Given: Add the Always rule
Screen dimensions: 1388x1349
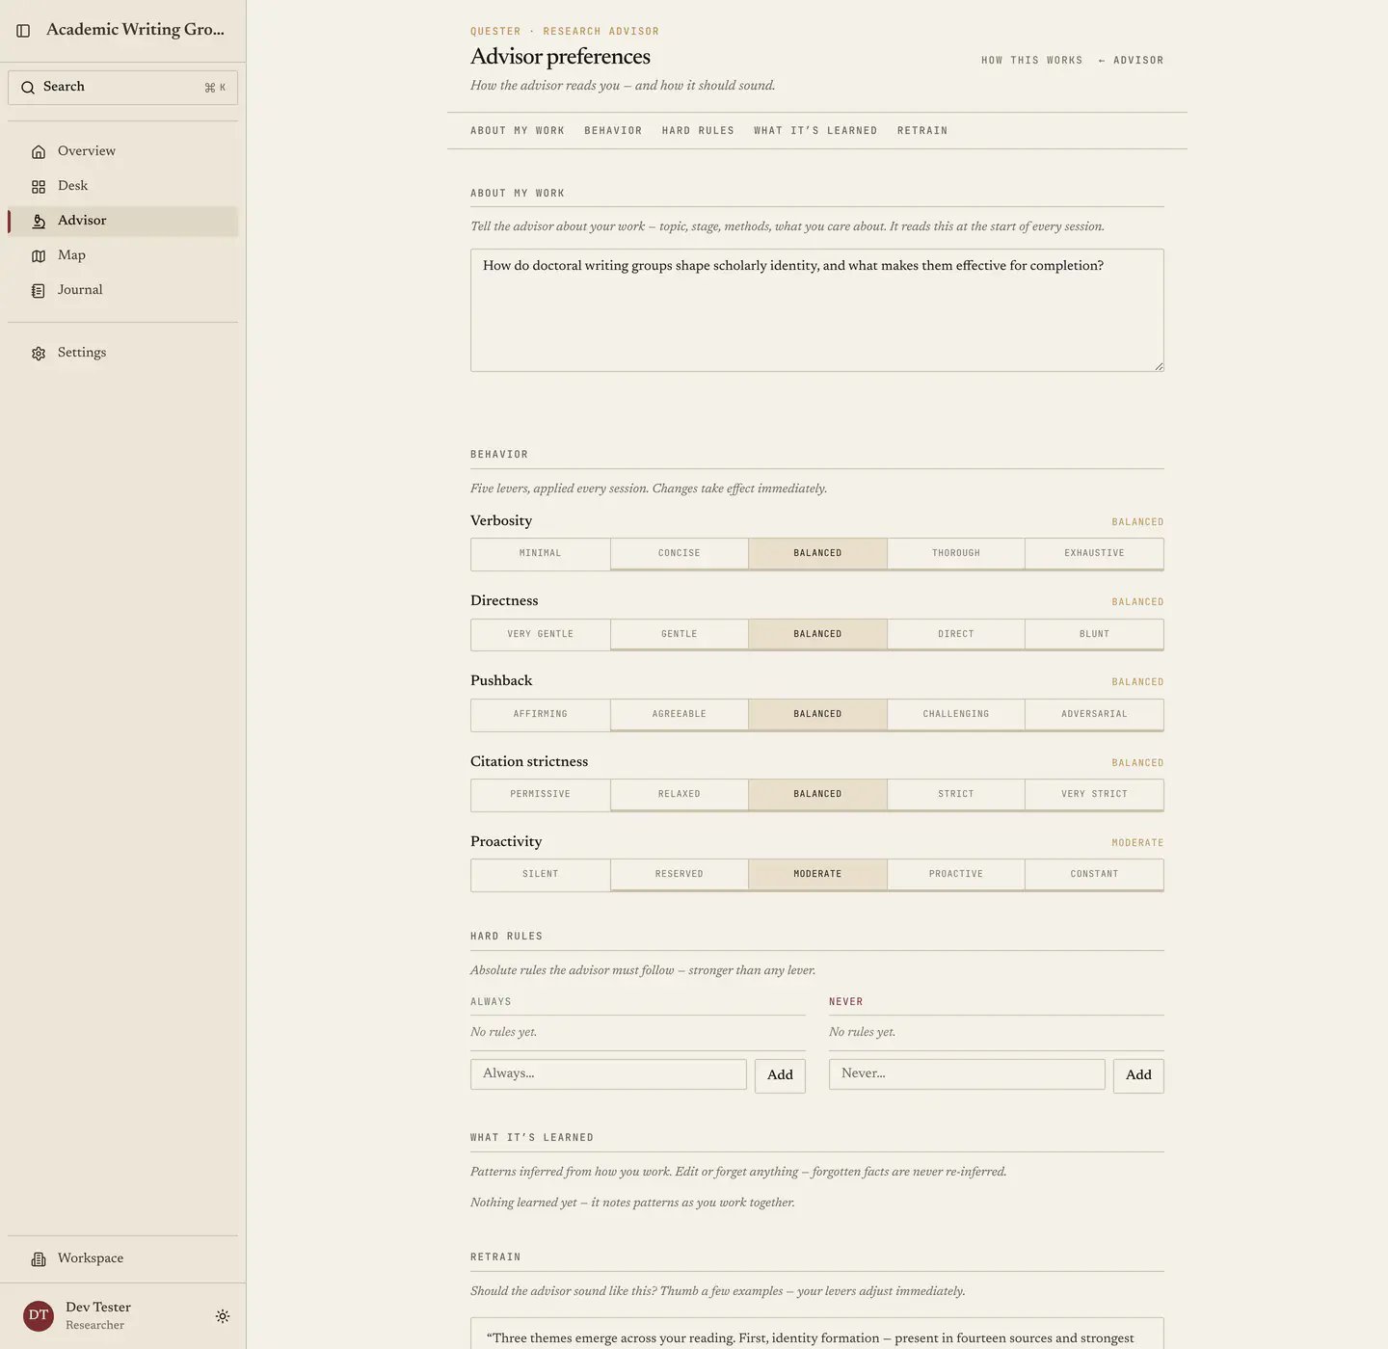Looking at the screenshot, I should 780,1075.
